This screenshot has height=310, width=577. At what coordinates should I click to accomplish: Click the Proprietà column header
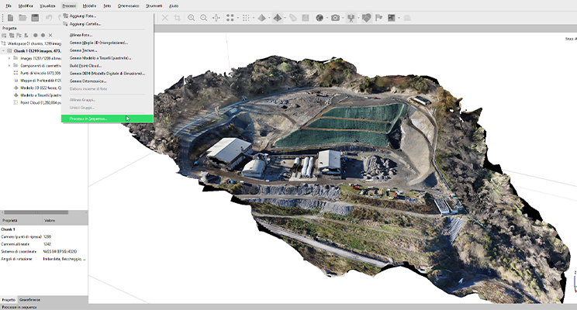click(21, 220)
